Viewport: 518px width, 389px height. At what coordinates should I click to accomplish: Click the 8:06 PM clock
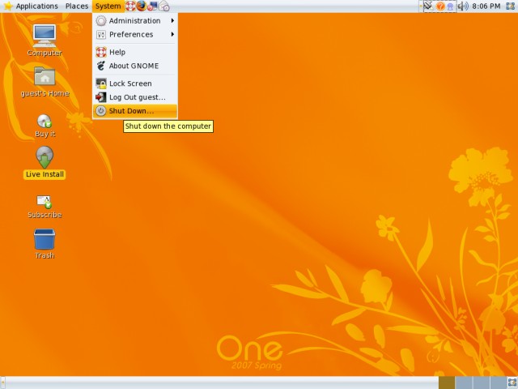pos(486,6)
